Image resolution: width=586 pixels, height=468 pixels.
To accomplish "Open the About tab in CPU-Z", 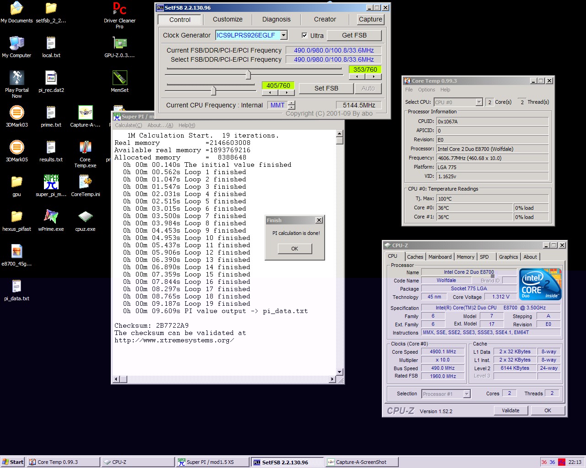I will point(530,257).
